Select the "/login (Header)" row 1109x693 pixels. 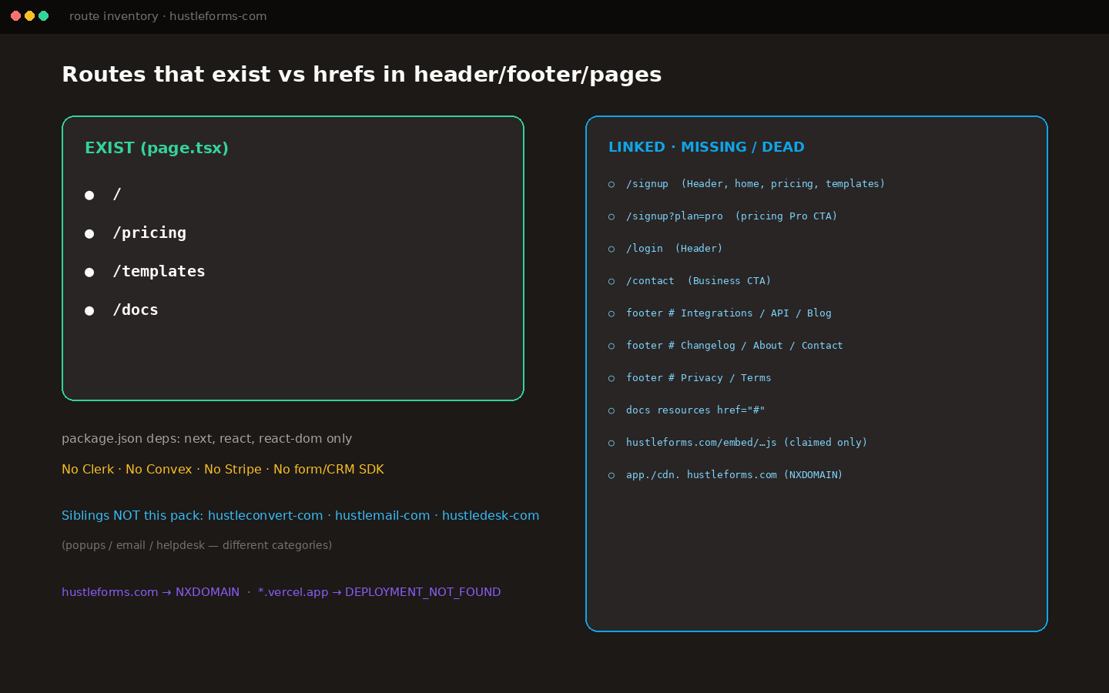(x=665, y=249)
